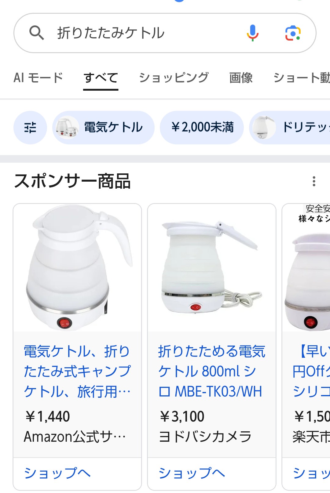330x493 pixels.
Task: Open the filter sliders icon chip
Action: click(x=30, y=128)
